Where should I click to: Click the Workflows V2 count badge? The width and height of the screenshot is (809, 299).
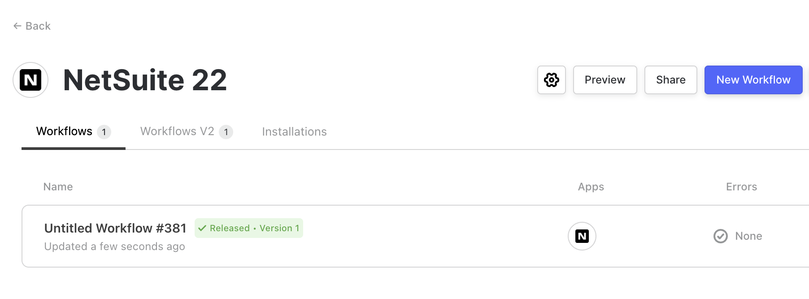226,132
